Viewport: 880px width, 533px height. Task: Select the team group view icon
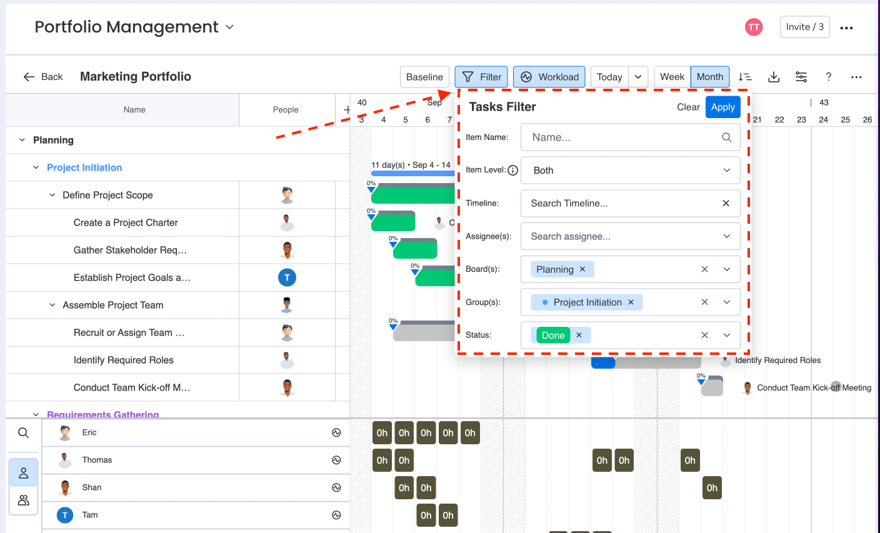tap(24, 501)
